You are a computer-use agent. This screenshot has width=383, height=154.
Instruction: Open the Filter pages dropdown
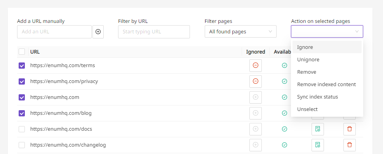pyautogui.click(x=240, y=31)
